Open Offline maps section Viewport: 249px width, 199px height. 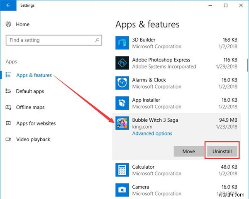30,107
